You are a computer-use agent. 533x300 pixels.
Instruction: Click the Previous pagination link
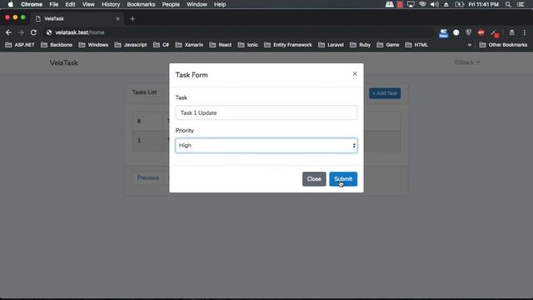tap(148, 177)
